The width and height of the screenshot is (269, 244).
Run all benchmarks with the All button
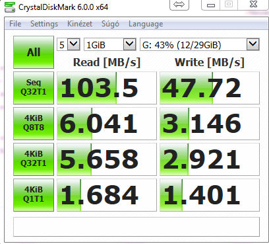34,52
